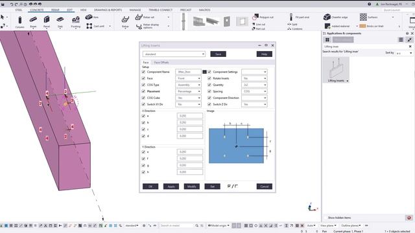The height and width of the screenshot is (233, 415).
Task: Open the standard preset dropdown in dialog
Action: 174,54
